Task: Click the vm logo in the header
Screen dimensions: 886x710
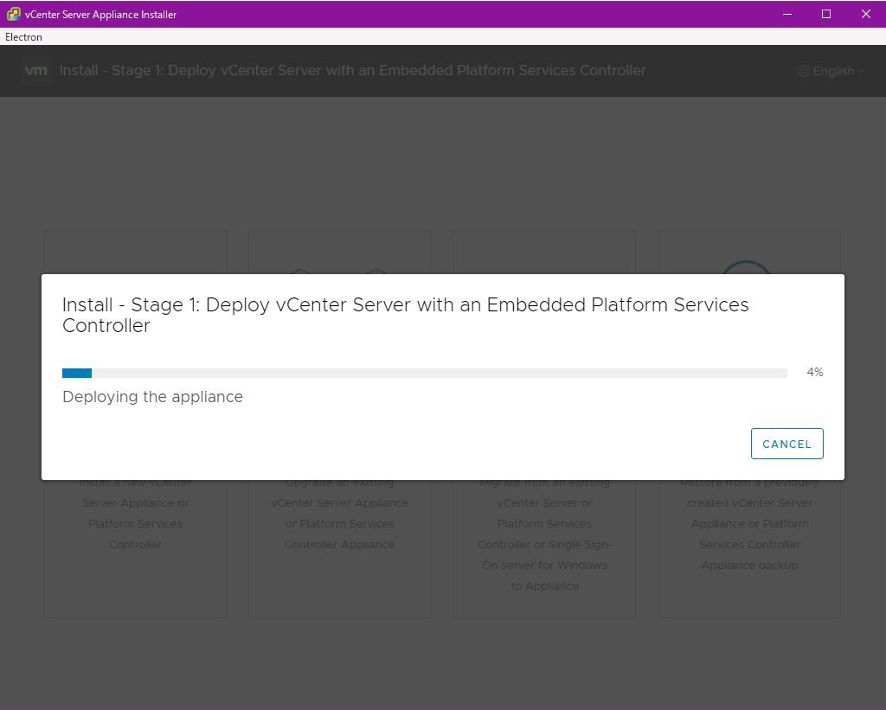Action: tap(36, 71)
